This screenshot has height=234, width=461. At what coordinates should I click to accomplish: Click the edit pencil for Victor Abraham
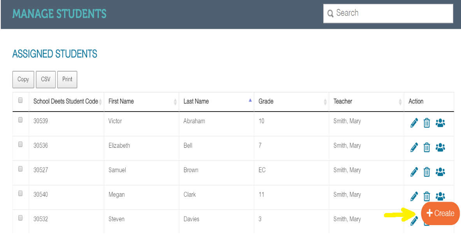414,123
